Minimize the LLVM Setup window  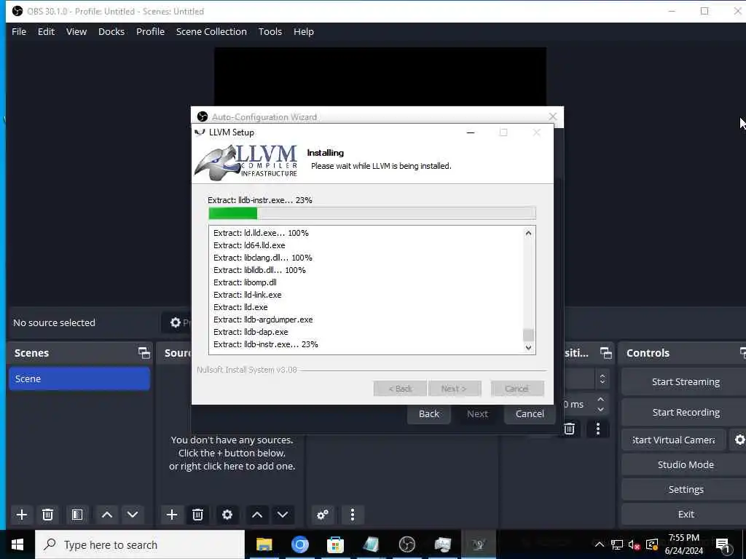click(471, 132)
